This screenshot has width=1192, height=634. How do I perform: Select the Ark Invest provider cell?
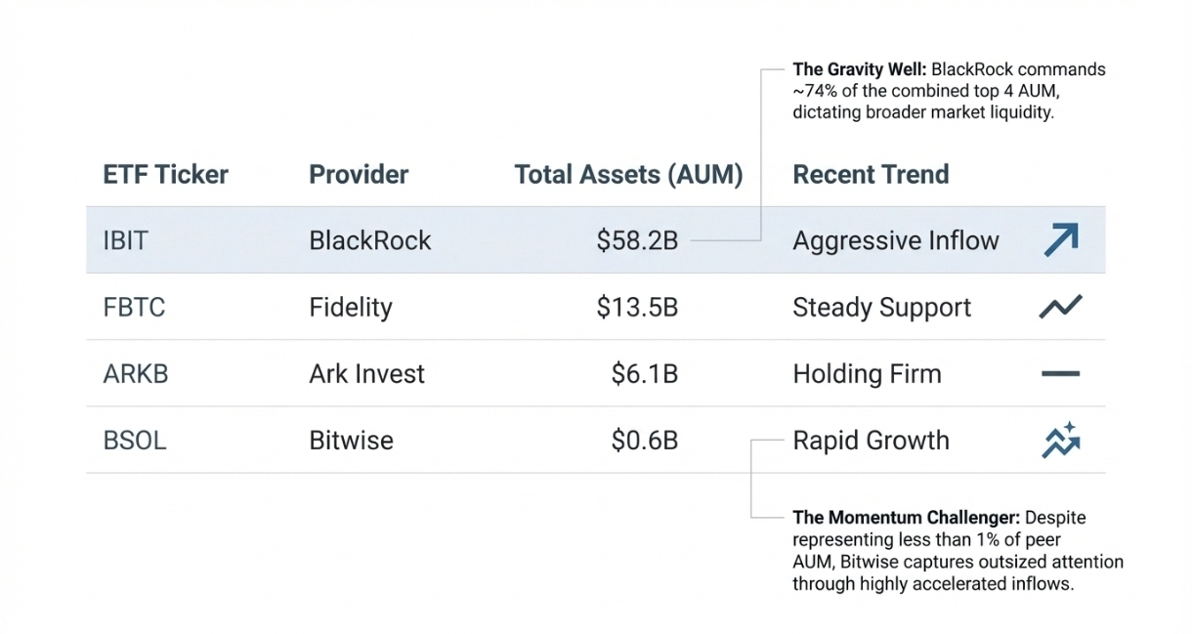(x=366, y=374)
